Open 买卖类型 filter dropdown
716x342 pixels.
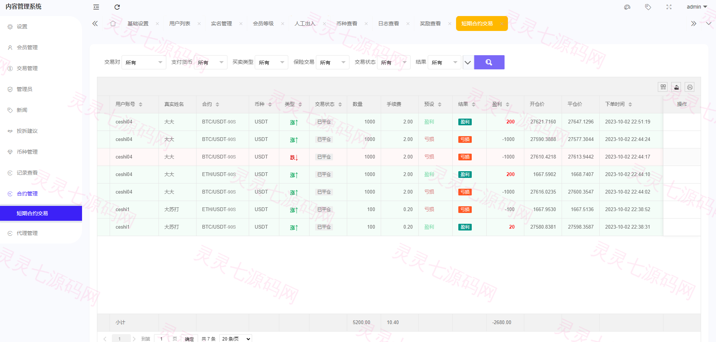[271, 62]
